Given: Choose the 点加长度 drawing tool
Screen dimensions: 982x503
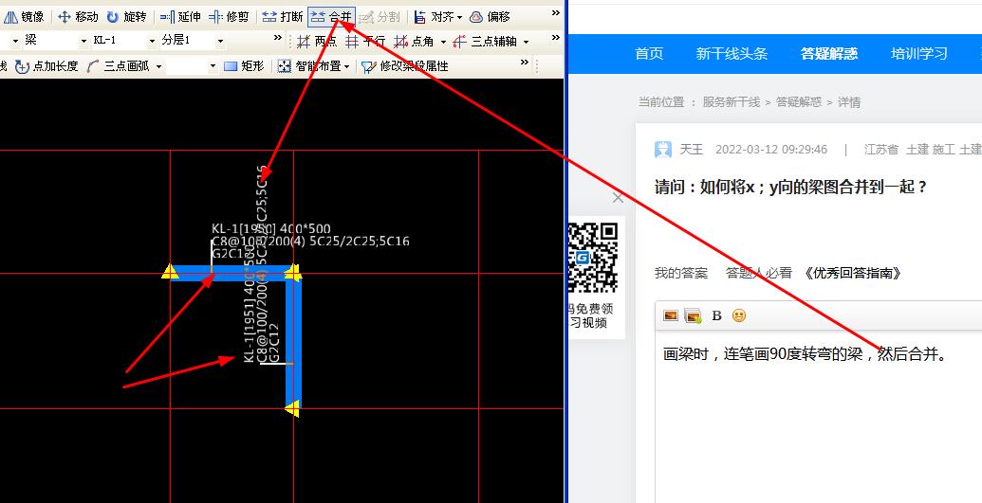Looking at the screenshot, I should 47,65.
